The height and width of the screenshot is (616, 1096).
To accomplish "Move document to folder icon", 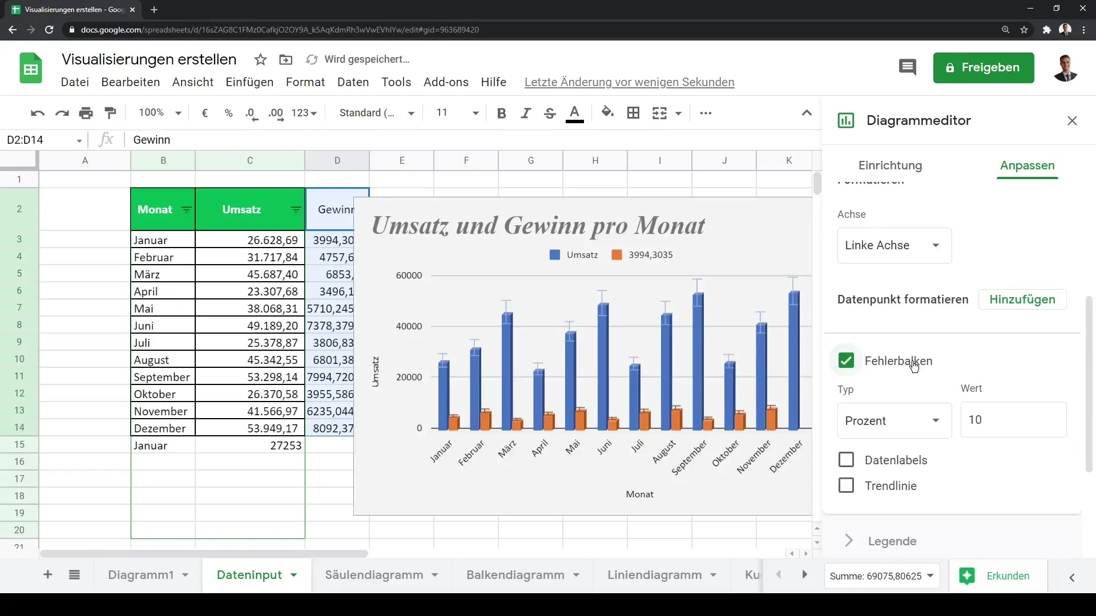I will pos(285,59).
